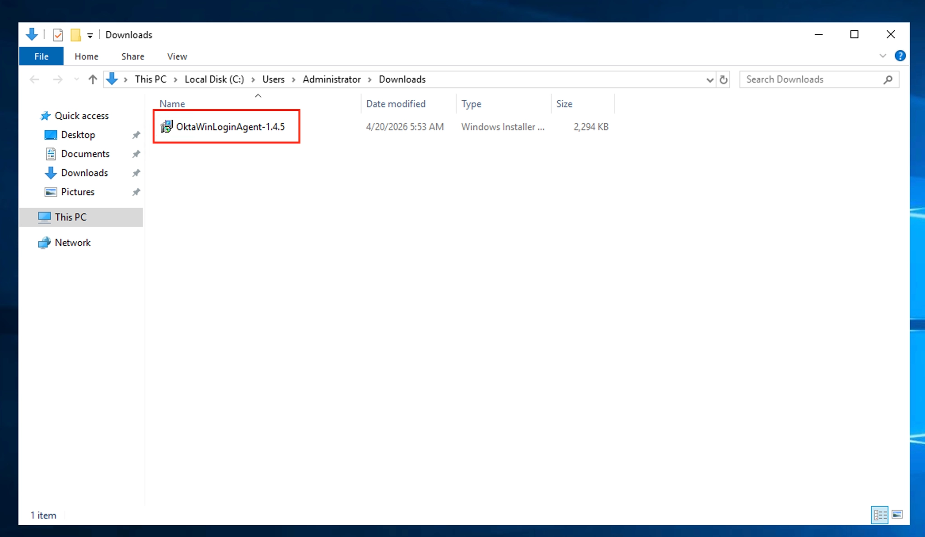Maximize the Downloads window
925x537 pixels.
coord(854,34)
